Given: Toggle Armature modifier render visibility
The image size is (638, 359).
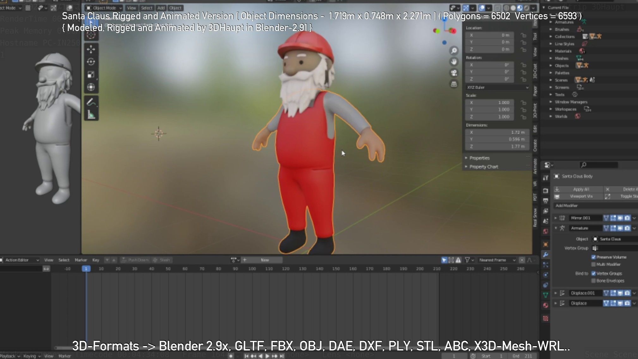Looking at the screenshot, I should pyautogui.click(x=627, y=228).
